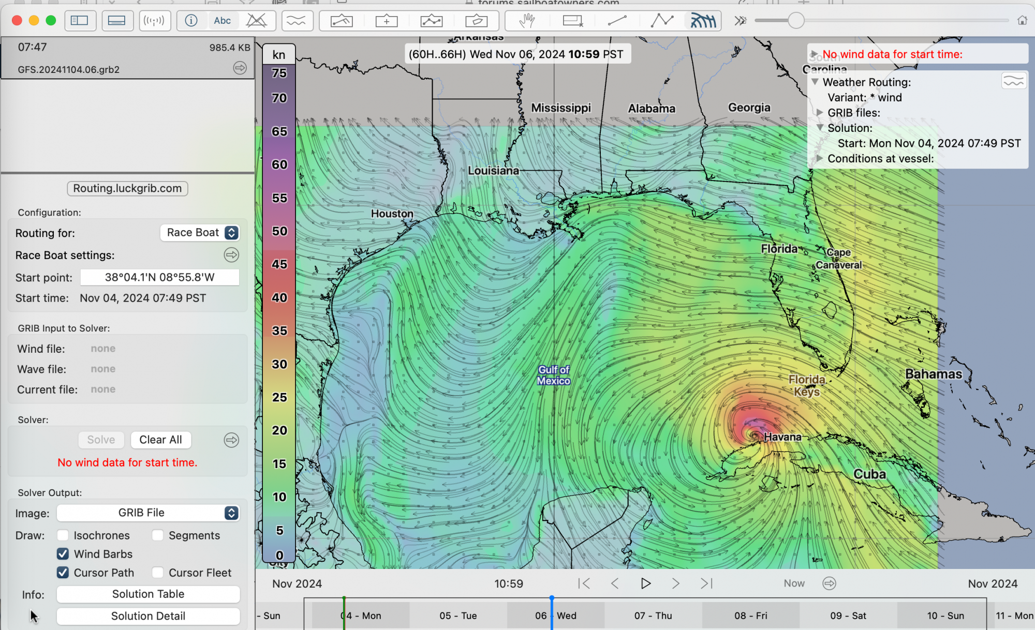Click the wavy lines icon in Weather Routing overlay
The image size is (1035, 630).
click(x=1013, y=81)
